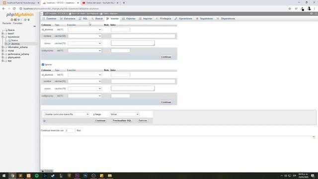
Task: Open the 'Volver' after-insert dropdown
Action: click(124, 114)
